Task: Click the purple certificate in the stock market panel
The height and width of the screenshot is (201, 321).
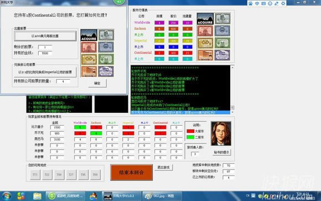Action: coord(222,55)
